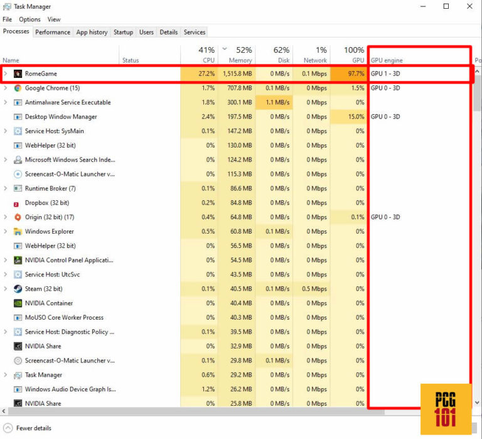Switch to the Startup tab
The height and width of the screenshot is (439, 482).
[x=123, y=32]
